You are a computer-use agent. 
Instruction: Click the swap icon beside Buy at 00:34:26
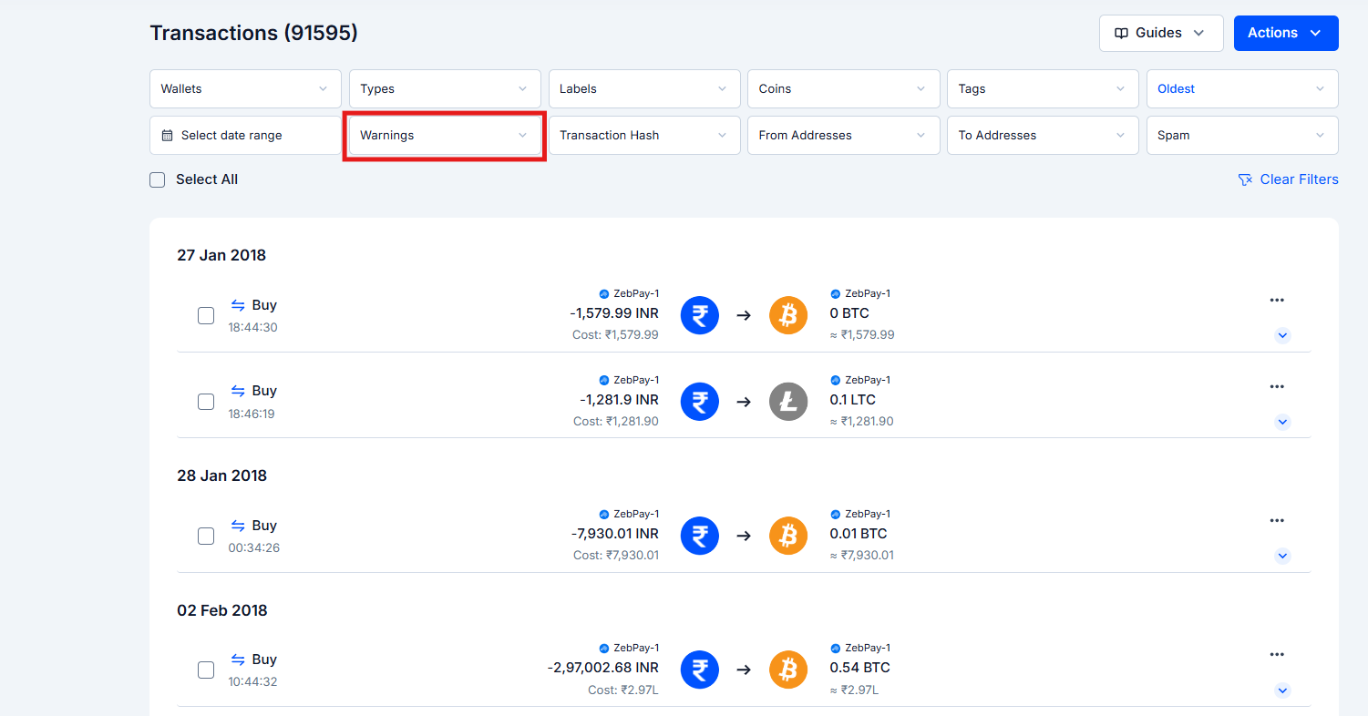coord(238,526)
